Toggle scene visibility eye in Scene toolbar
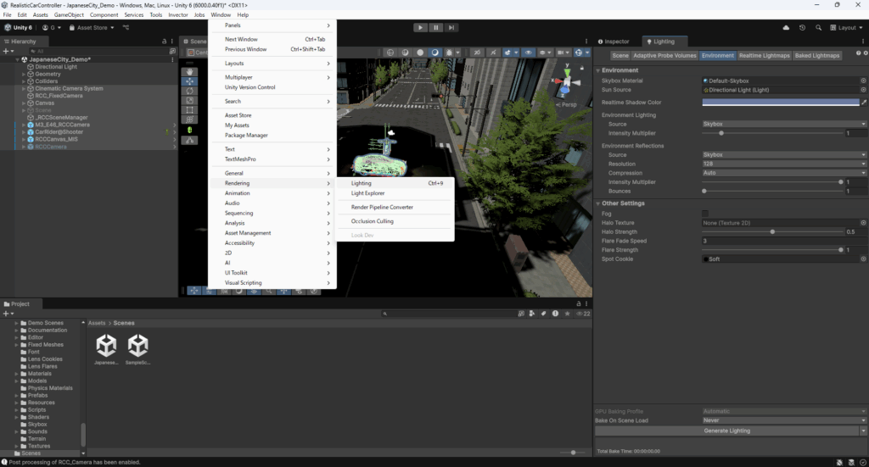 point(528,53)
